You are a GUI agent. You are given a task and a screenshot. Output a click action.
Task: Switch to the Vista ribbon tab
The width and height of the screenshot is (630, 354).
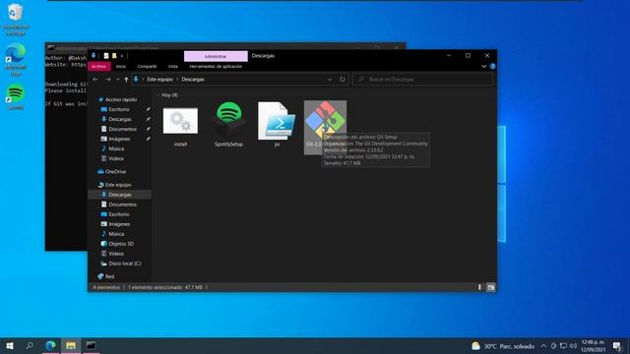pos(173,66)
